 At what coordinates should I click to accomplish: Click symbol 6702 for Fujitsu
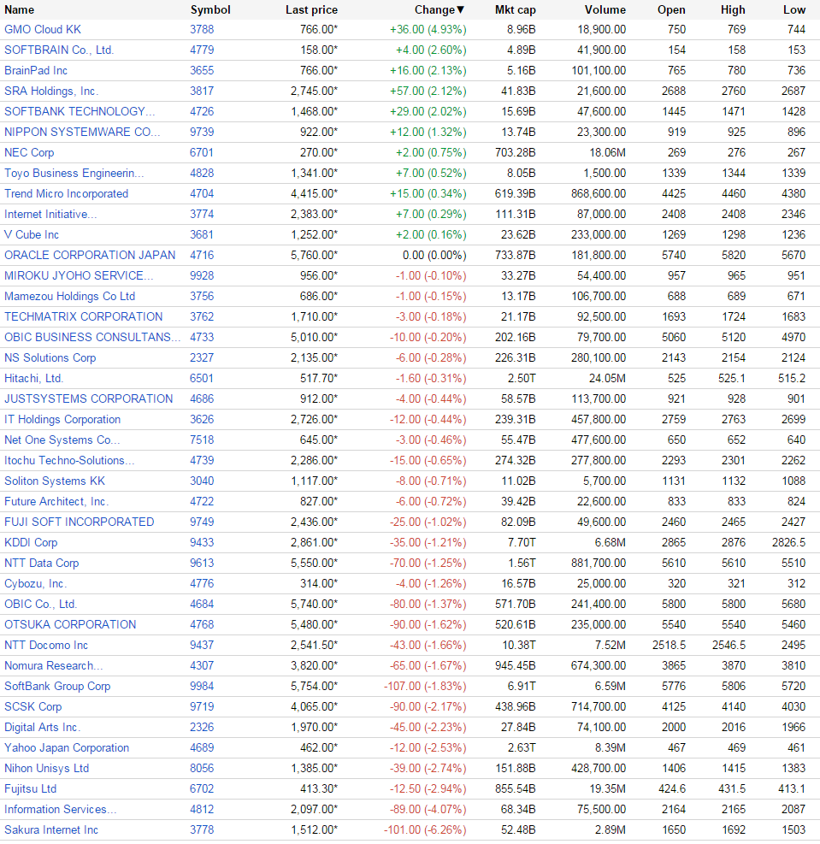[202, 788]
